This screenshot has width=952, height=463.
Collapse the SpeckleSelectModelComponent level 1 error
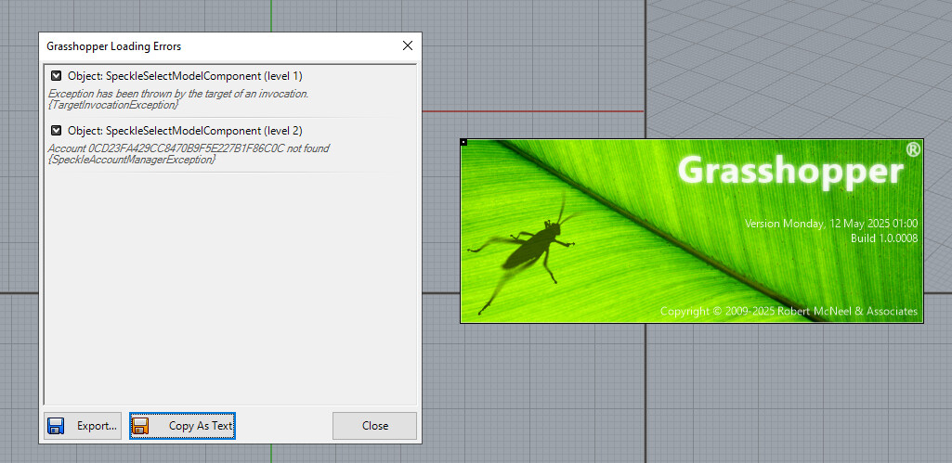coord(56,76)
